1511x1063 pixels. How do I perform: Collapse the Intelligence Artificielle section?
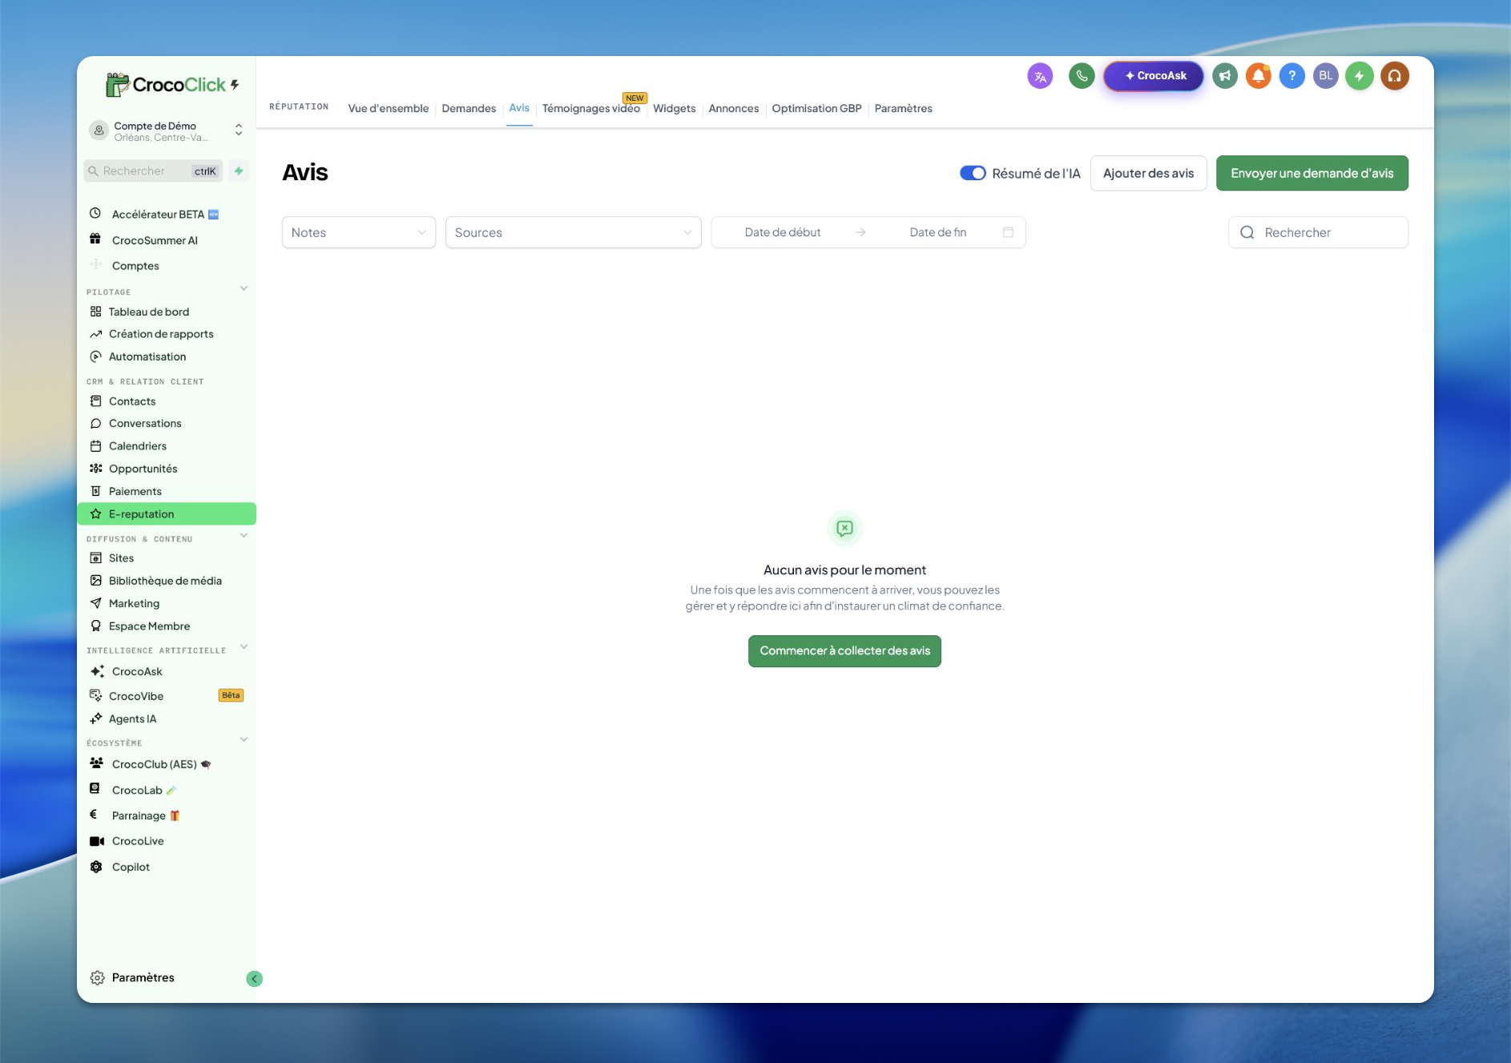click(244, 646)
